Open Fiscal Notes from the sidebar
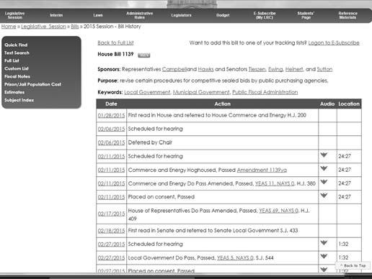Screen dimensions: 372x279 [17, 76]
